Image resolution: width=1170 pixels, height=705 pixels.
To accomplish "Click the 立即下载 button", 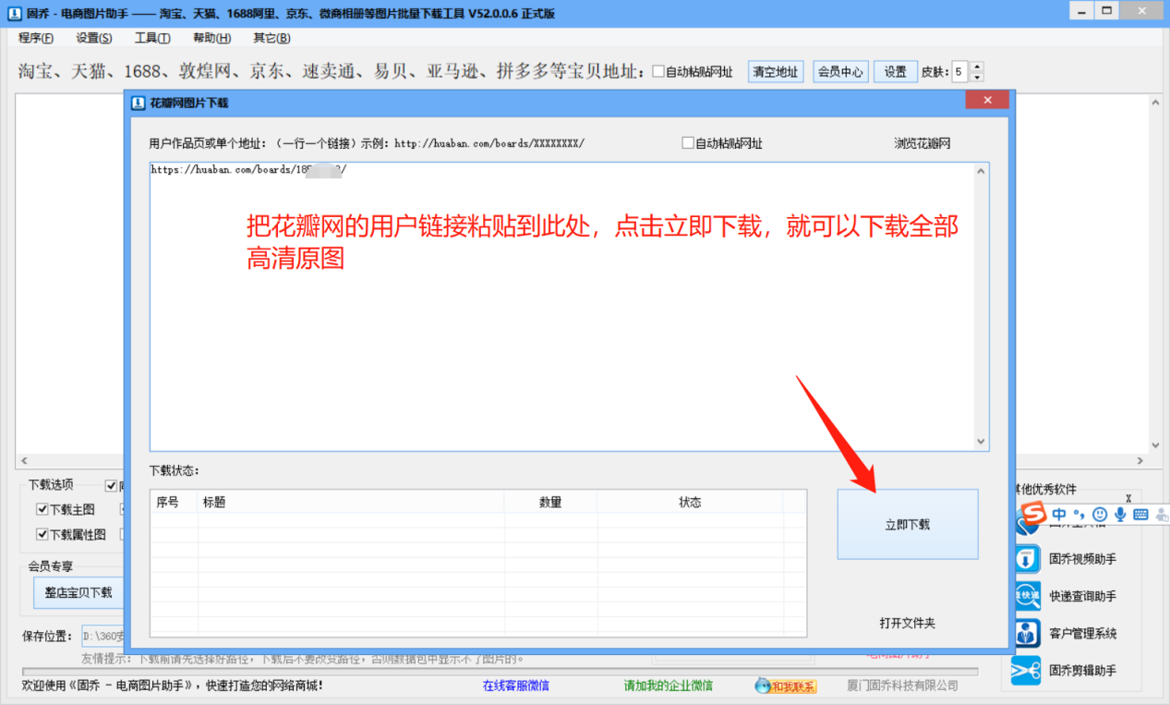I will (907, 524).
